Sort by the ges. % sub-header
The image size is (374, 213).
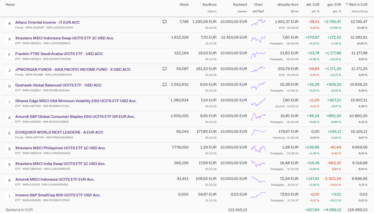pyautogui.click(x=337, y=11)
